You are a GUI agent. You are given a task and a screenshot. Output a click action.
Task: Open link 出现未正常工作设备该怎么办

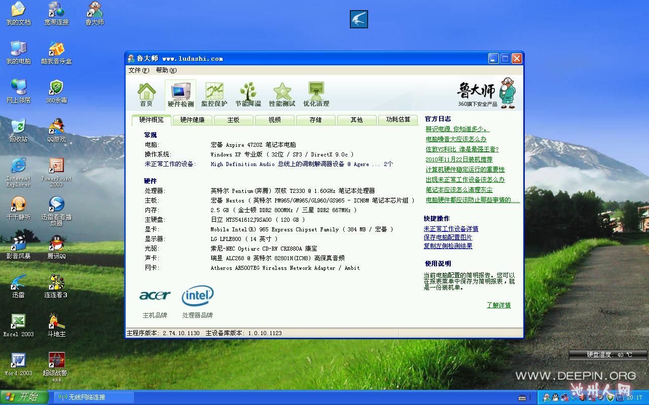click(x=465, y=180)
